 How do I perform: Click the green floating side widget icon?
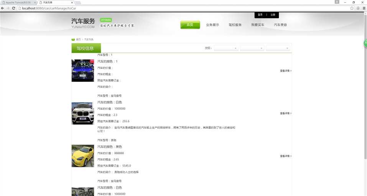click(365, 43)
